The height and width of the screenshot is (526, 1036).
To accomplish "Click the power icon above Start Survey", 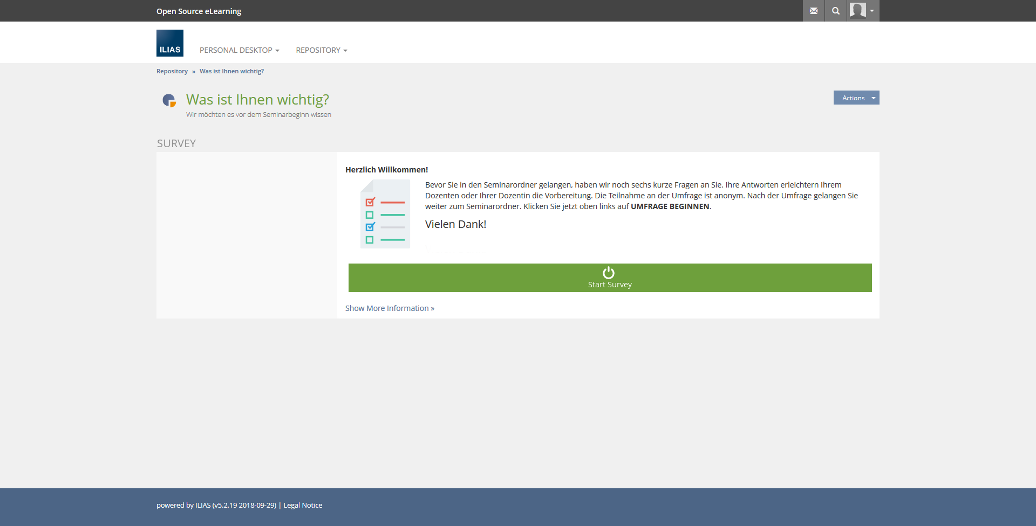I will 609,273.
